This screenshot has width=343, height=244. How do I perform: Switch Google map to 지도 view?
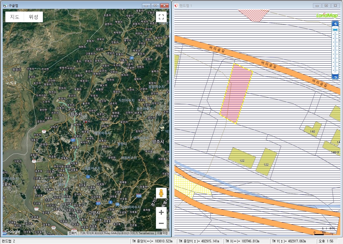pos(15,17)
